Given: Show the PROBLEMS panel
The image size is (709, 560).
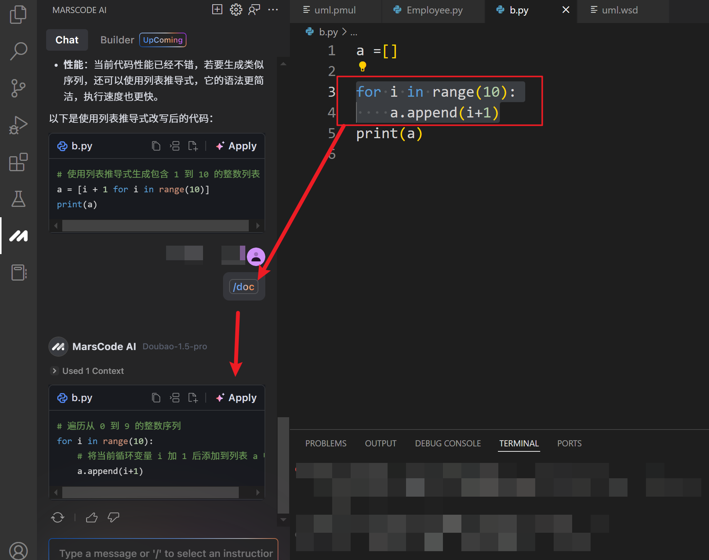Looking at the screenshot, I should click(326, 443).
